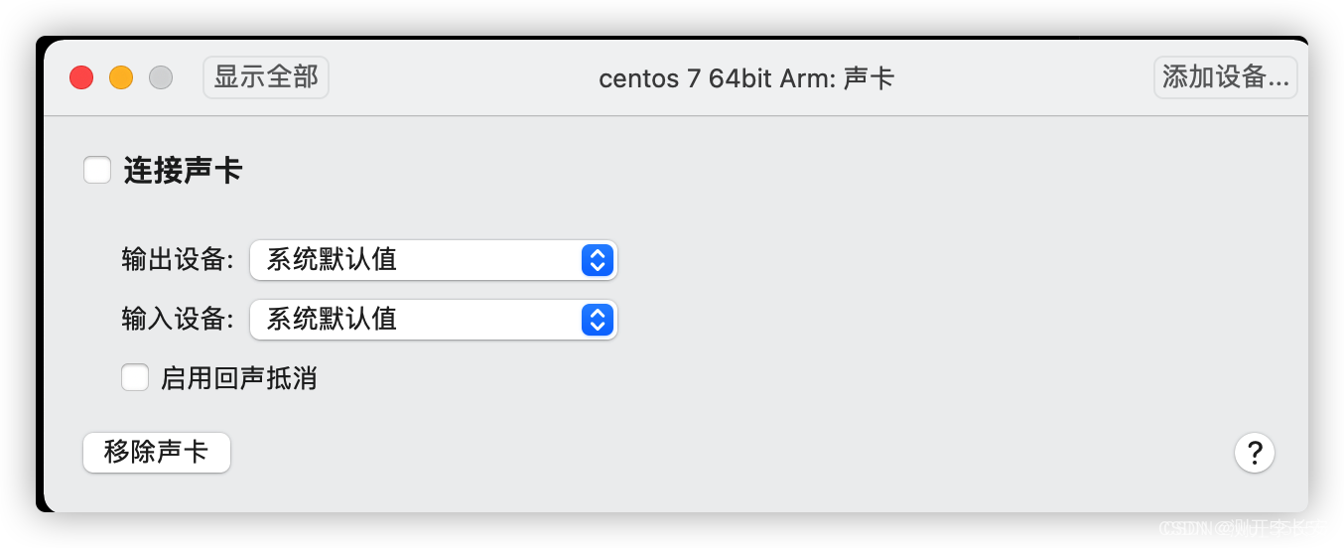The height and width of the screenshot is (548, 1344).
Task: Click the 连接声卡 label text
Action: point(183,171)
